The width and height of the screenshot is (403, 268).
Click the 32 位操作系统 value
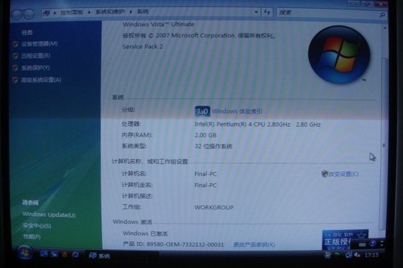pyautogui.click(x=214, y=146)
